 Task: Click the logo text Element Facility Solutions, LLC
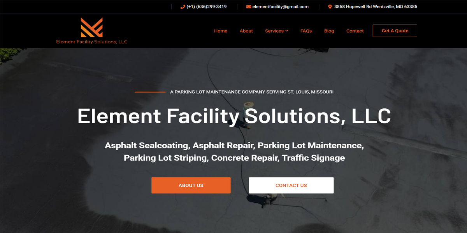tap(92, 42)
